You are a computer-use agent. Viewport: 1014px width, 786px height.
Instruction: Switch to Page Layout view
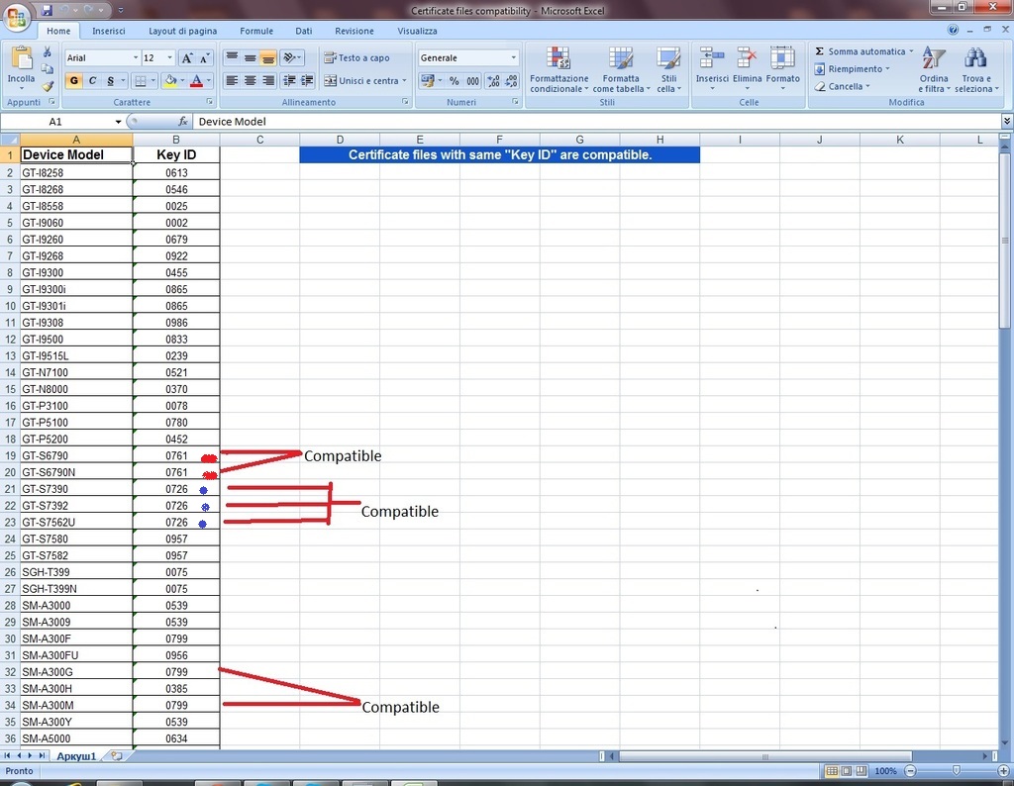coord(847,771)
